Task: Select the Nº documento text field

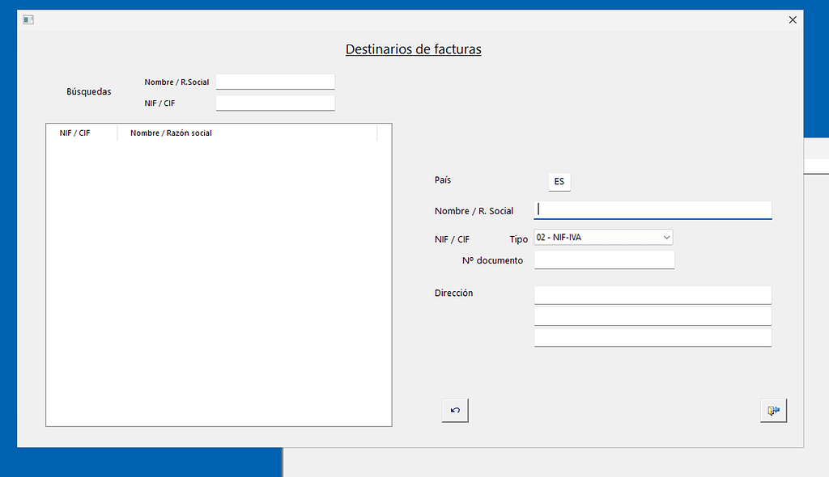Action: (x=604, y=260)
